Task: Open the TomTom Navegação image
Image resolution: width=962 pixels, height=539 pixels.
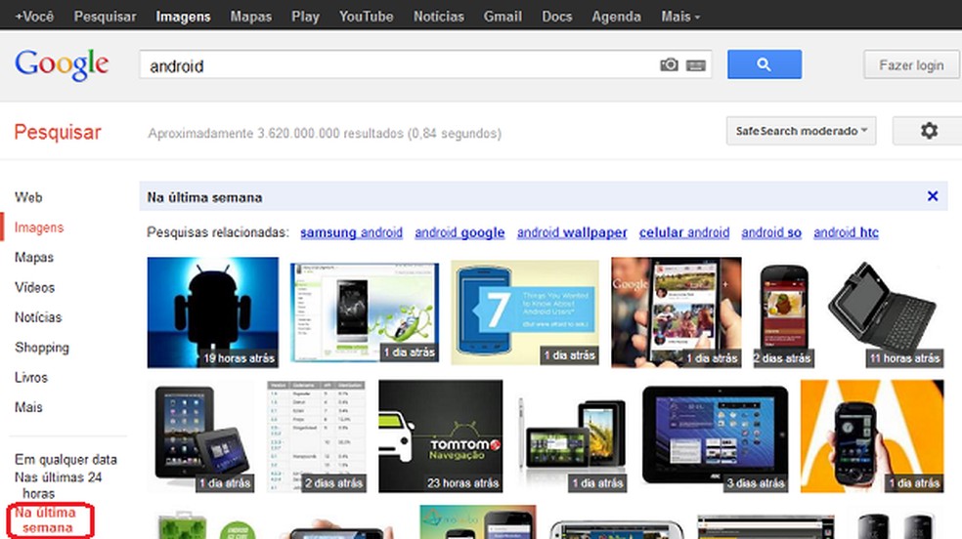Action: [x=441, y=436]
